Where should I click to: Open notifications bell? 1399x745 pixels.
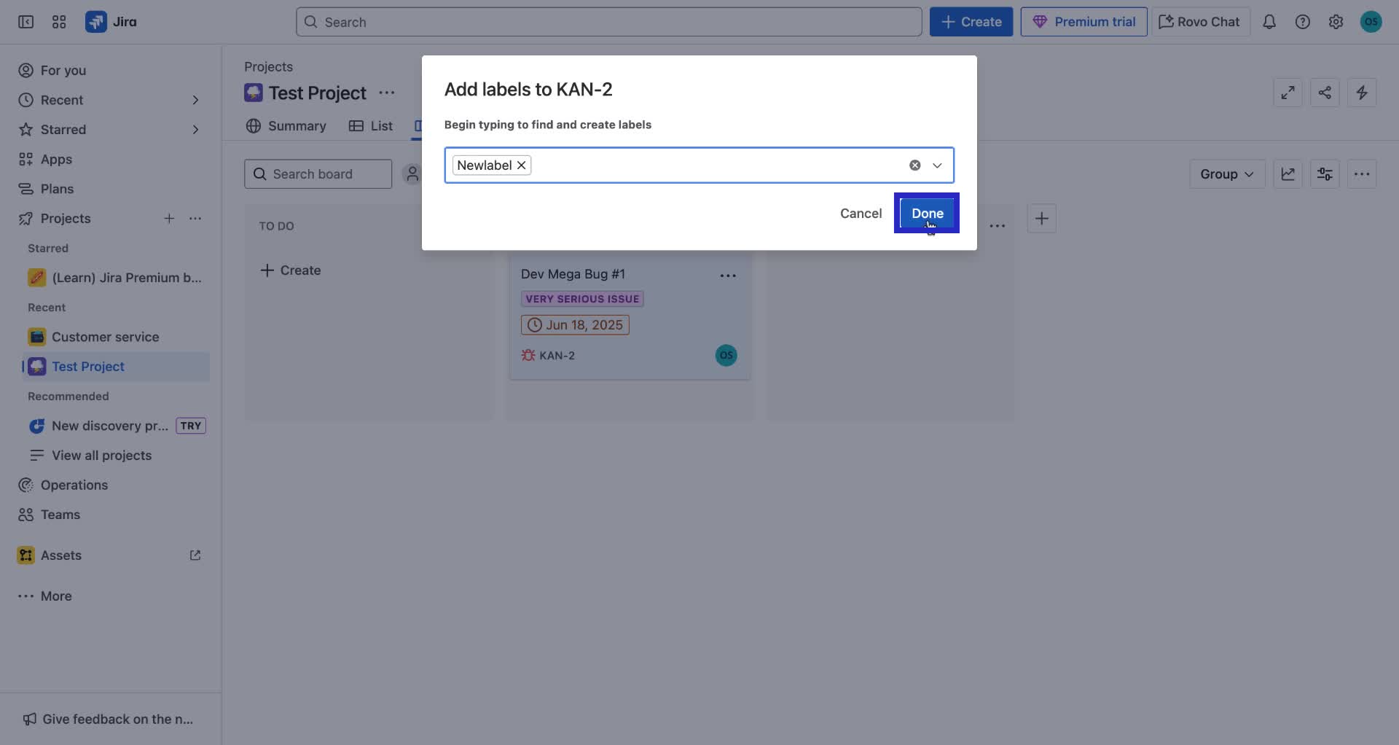1270,21
